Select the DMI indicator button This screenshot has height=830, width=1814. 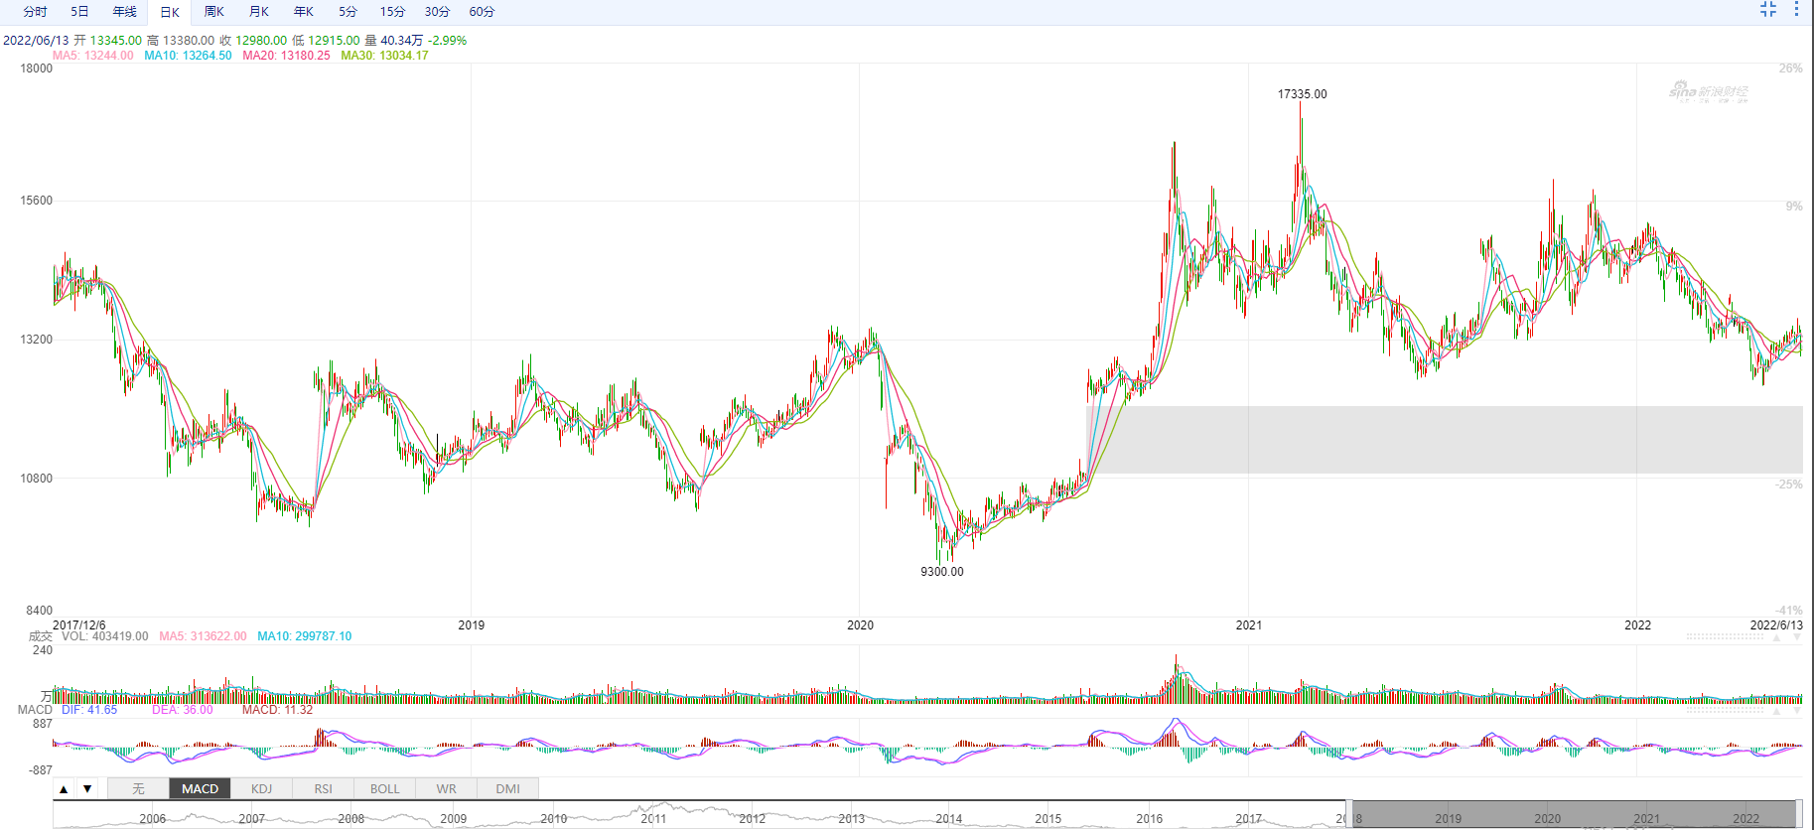point(507,789)
